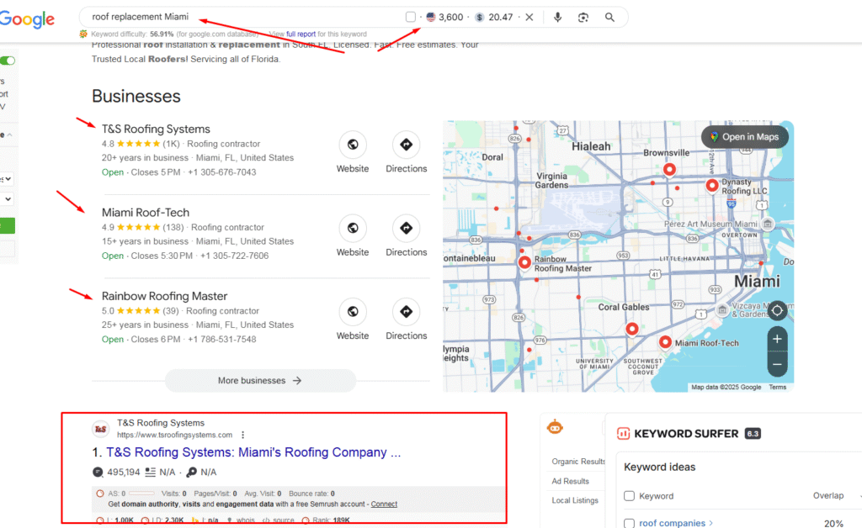Screen dimensions: 862x528
Task: Click the Connect Semrush link
Action: (384, 504)
